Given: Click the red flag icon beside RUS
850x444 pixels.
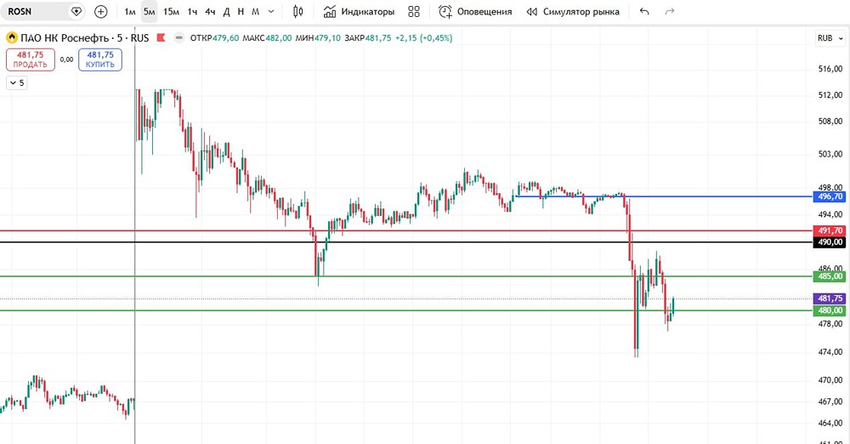Looking at the screenshot, I should pos(161,38).
